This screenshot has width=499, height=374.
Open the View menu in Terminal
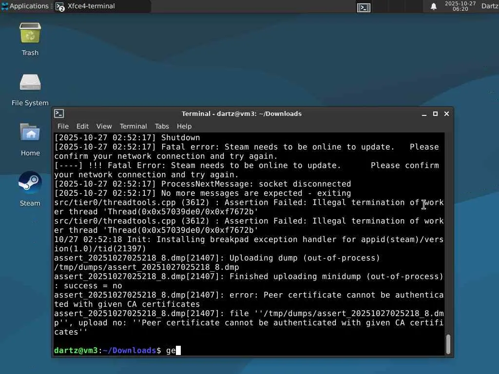point(104,126)
